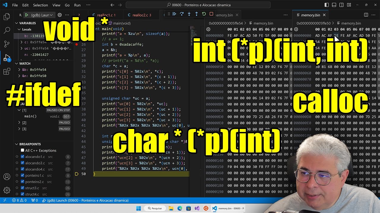
Task: Click the green Start Debugging arrow
Action: tap(26, 15)
